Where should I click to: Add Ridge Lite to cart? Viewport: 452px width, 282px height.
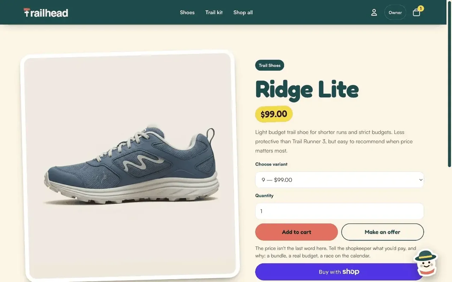[296, 232]
